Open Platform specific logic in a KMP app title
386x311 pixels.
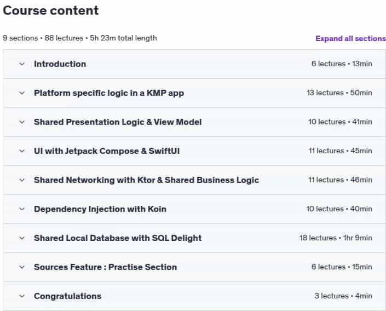(109, 93)
